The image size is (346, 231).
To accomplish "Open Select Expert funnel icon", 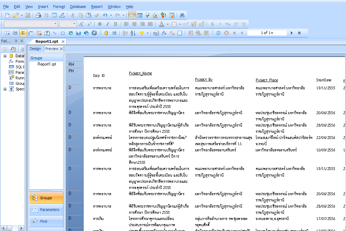I will click(x=142, y=33).
